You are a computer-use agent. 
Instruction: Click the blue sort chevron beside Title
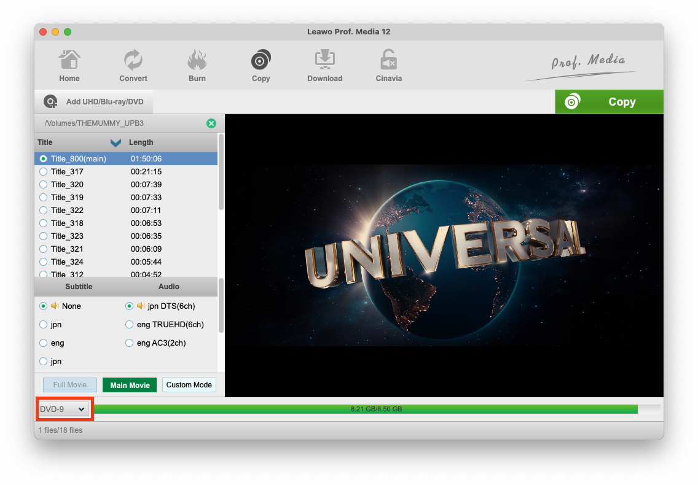coord(116,143)
